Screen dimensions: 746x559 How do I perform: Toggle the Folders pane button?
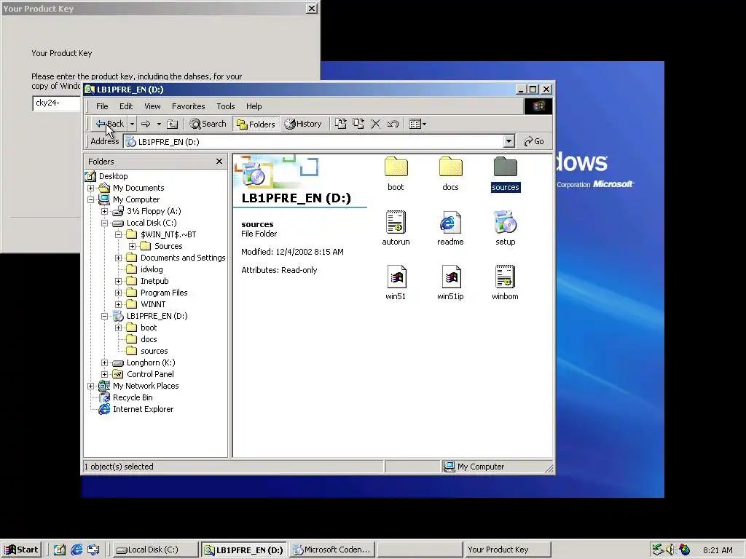click(256, 124)
